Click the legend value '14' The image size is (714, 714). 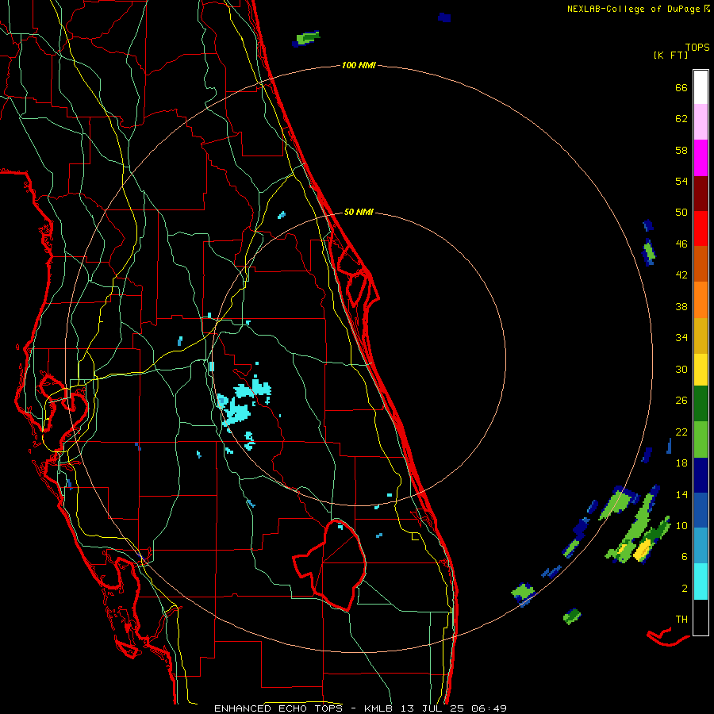681,494
